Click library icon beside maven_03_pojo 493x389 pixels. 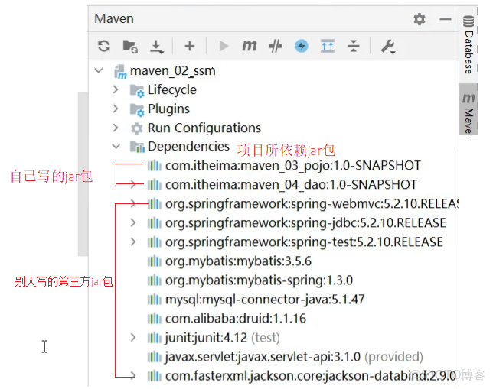click(x=154, y=165)
